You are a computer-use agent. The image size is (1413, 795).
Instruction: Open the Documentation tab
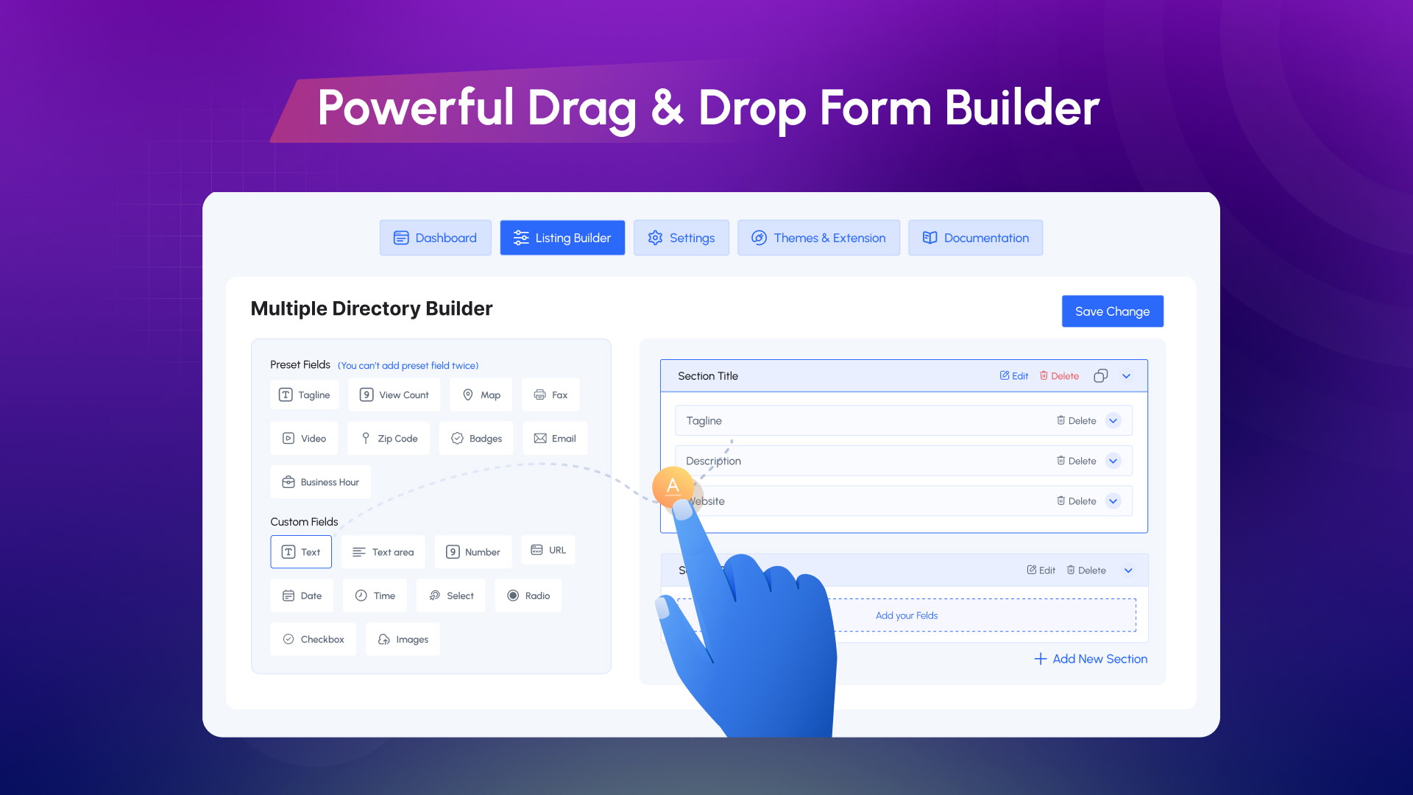click(x=975, y=237)
